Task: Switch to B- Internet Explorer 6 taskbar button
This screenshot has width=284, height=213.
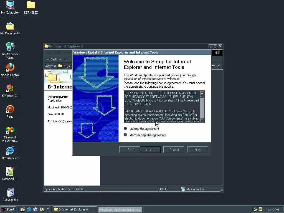Action: 75,209
